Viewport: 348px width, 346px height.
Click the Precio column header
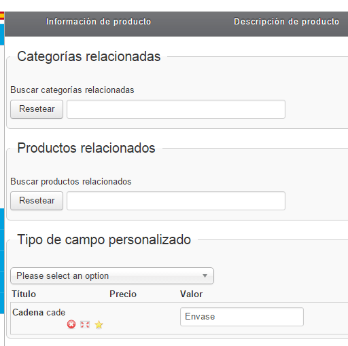click(123, 294)
